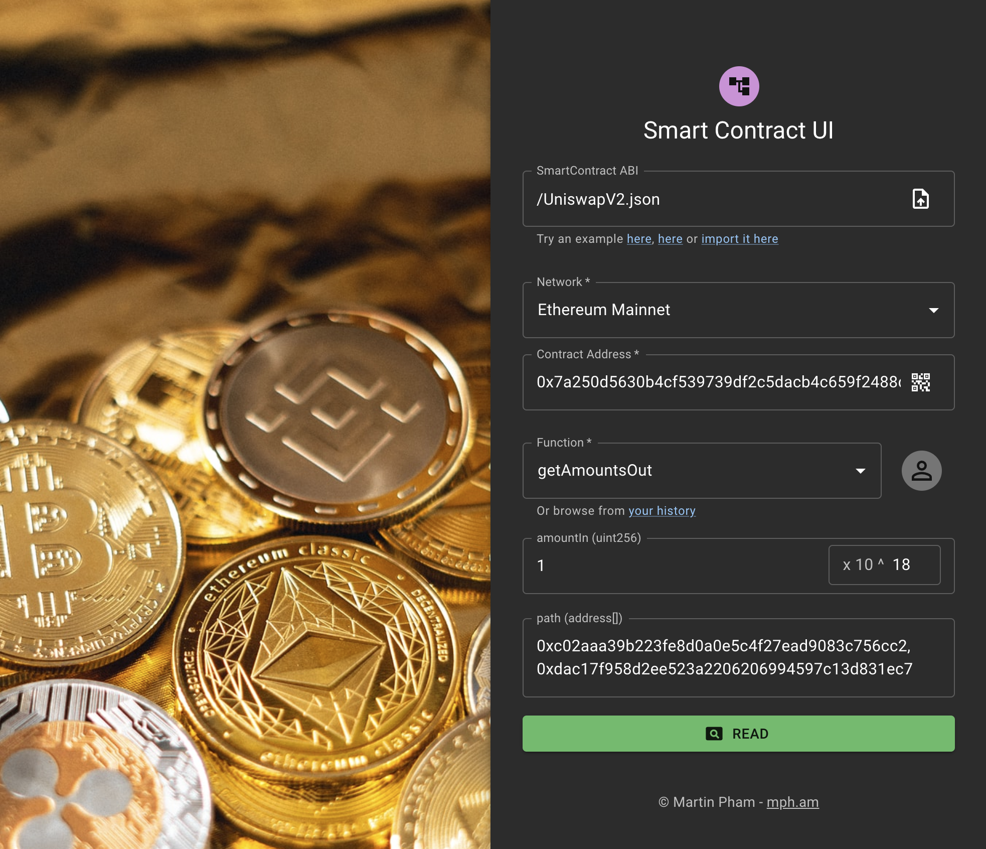Screen dimensions: 986x849
Task: Open the 'your history' link
Action: coord(662,511)
